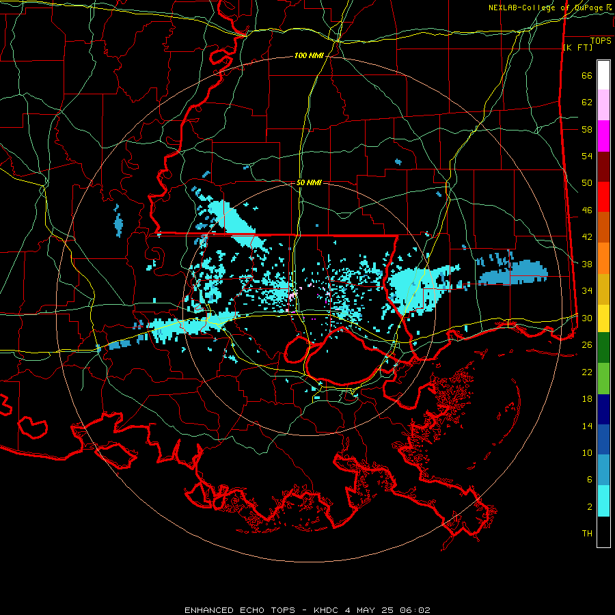The image size is (615, 615).
Task: Click the legend value 54
Action: tap(587, 156)
